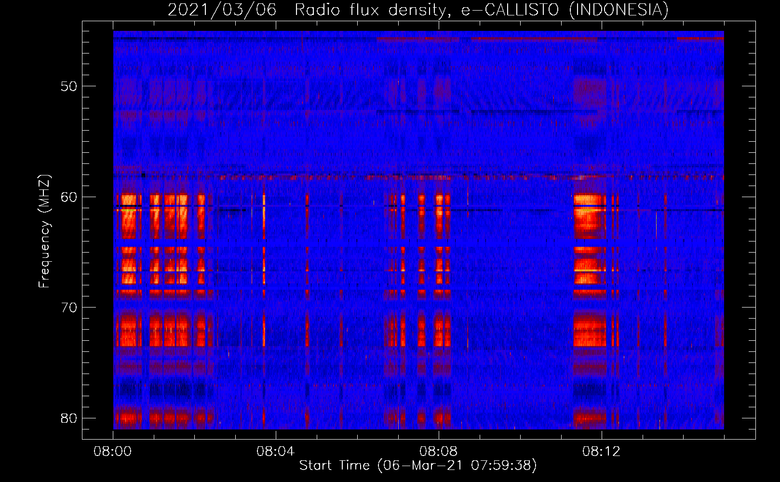Screen dimensions: 780x482
Task: Click the 08:04 time tick label
Action: coord(276,452)
